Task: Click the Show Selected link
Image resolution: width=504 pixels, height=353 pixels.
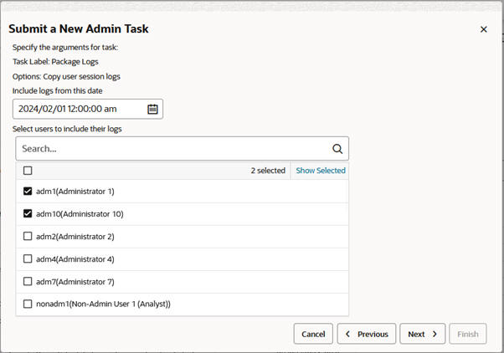Action: click(321, 171)
